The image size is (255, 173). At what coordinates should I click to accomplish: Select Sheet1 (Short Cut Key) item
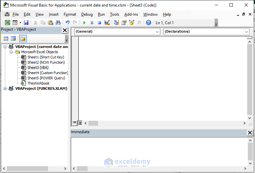click(x=46, y=57)
